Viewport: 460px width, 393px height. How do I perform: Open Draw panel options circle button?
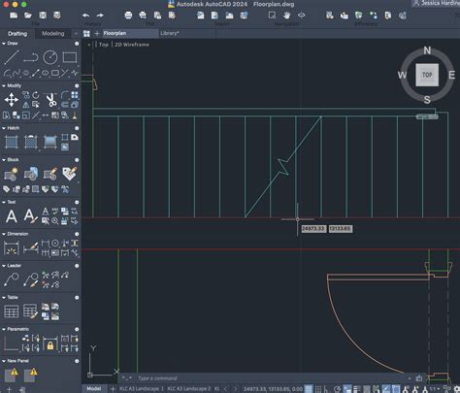pyautogui.click(x=77, y=44)
